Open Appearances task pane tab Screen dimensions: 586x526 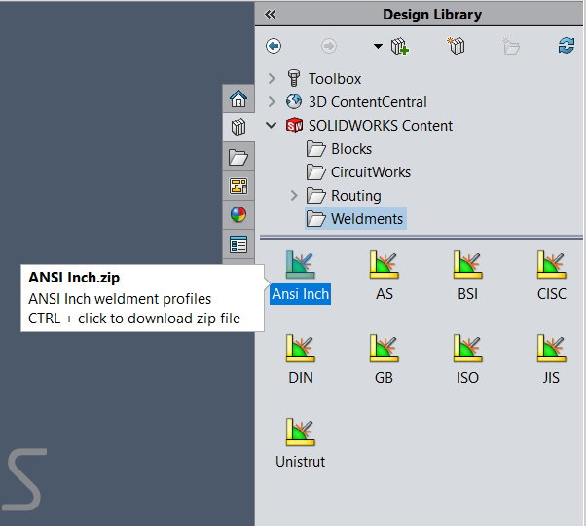(x=238, y=214)
